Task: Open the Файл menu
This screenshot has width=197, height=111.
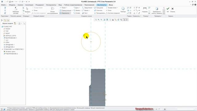Action: (4, 5)
